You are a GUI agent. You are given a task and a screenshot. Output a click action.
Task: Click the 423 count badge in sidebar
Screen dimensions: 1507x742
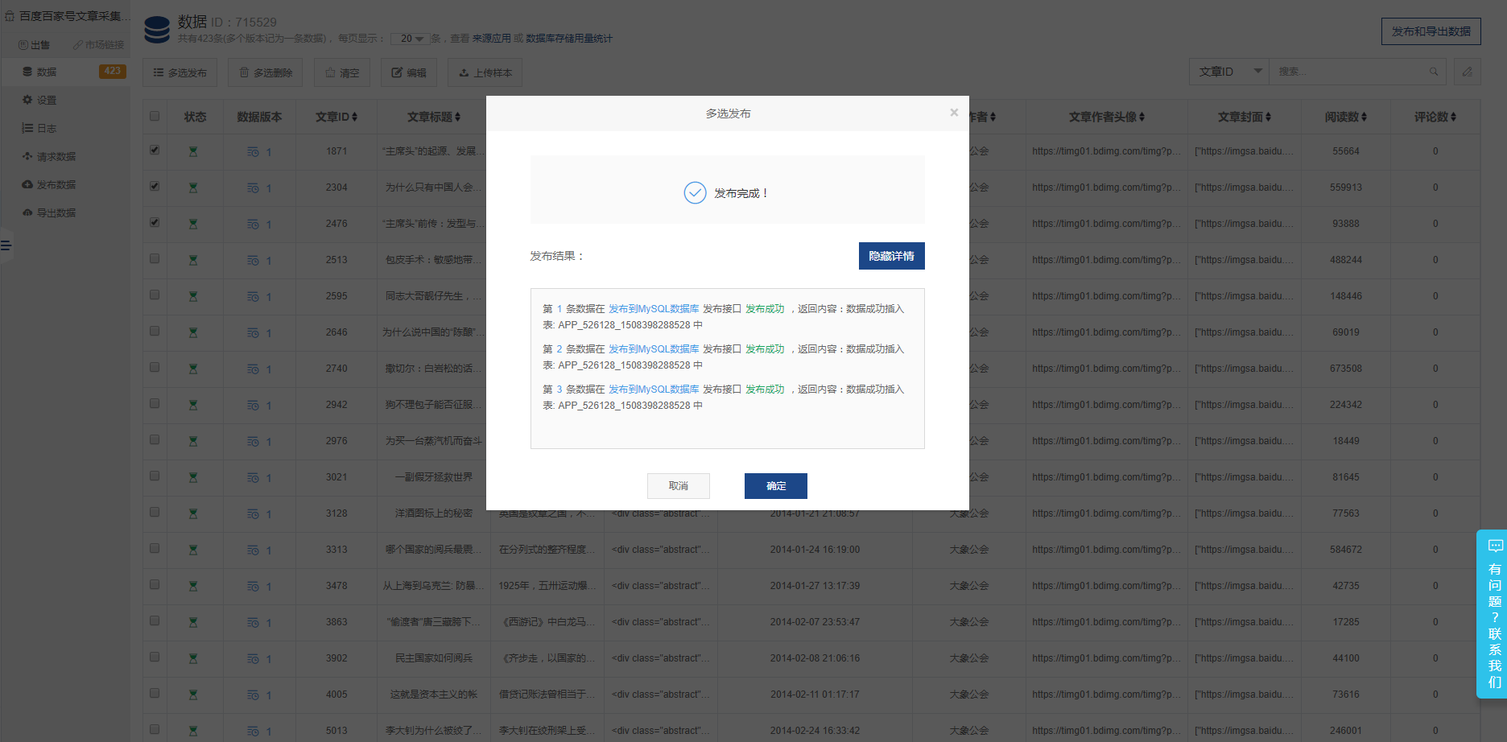(112, 72)
